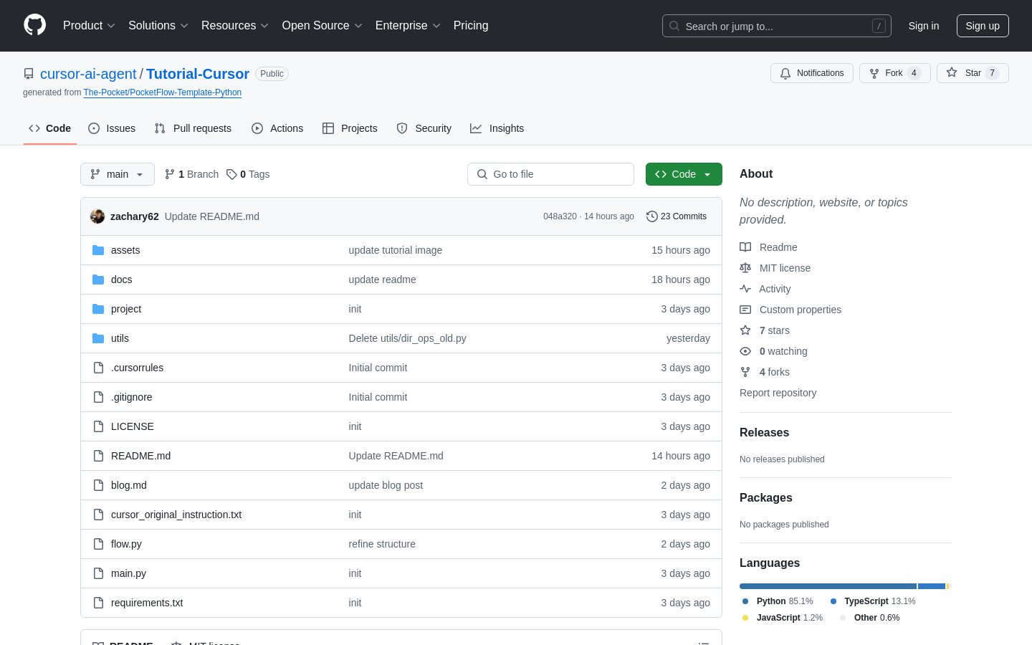The width and height of the screenshot is (1032, 645).
Task: Open the requirements.txt file
Action: coord(147,603)
